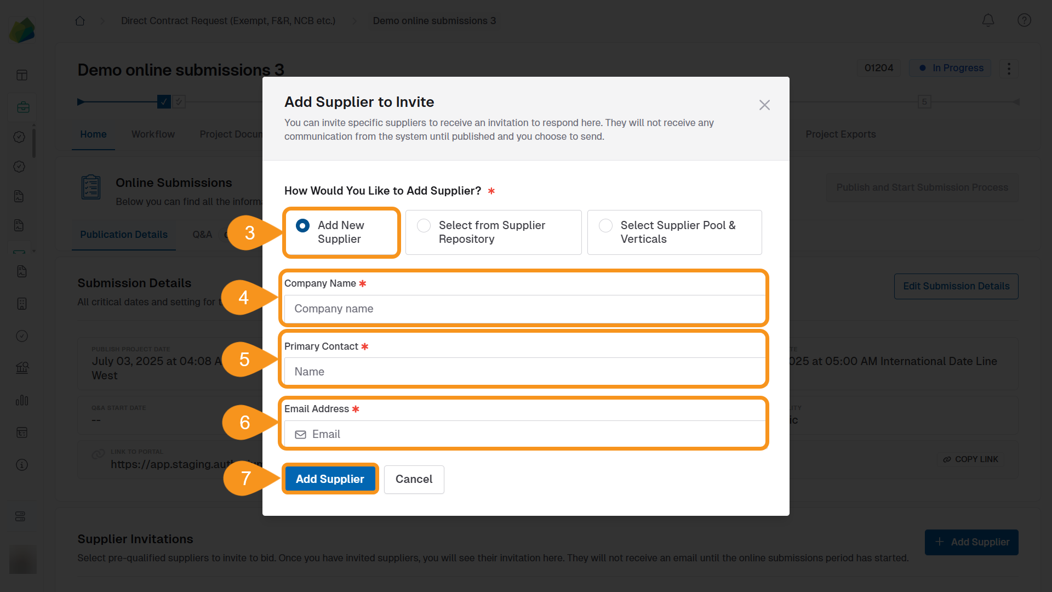Open the Project Exports tab
This screenshot has width=1052, height=592.
(x=840, y=134)
